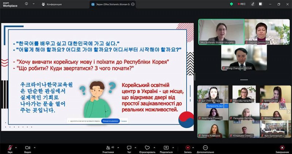Viewport: 292px width, 154px height.
Task: Select Лариса Данильчук video tile
Action: point(267,32)
